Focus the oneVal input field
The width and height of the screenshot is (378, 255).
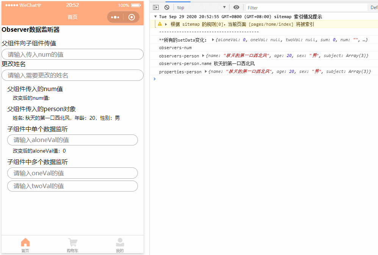[73, 173]
